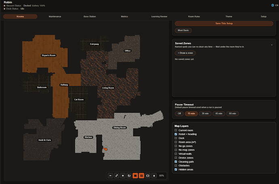Select the Dining Room on map
Viewport: 279px width, 184px height.
point(120,128)
